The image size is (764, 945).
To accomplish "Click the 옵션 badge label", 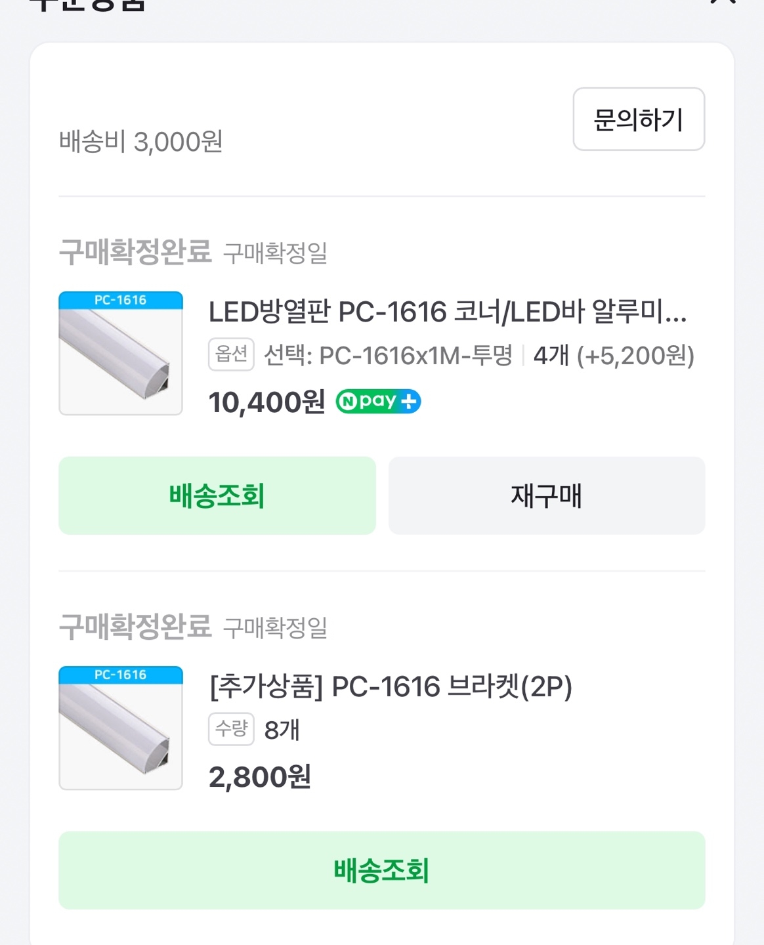I will 231,354.
